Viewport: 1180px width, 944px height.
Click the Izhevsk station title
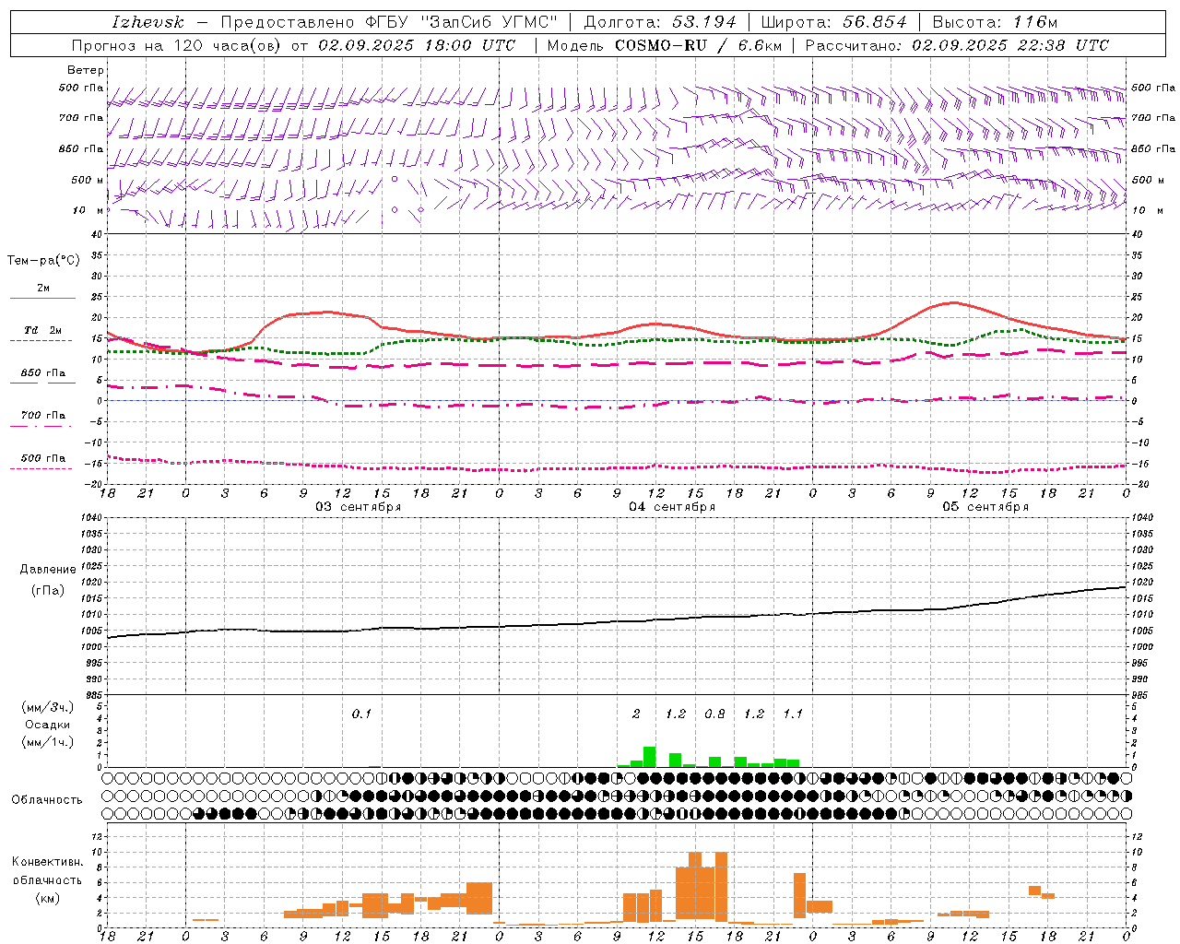[147, 22]
